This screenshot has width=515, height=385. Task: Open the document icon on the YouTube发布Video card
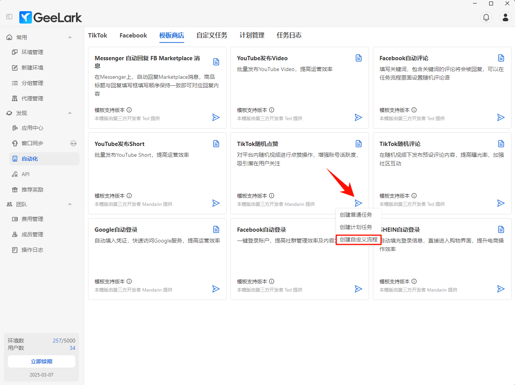359,58
